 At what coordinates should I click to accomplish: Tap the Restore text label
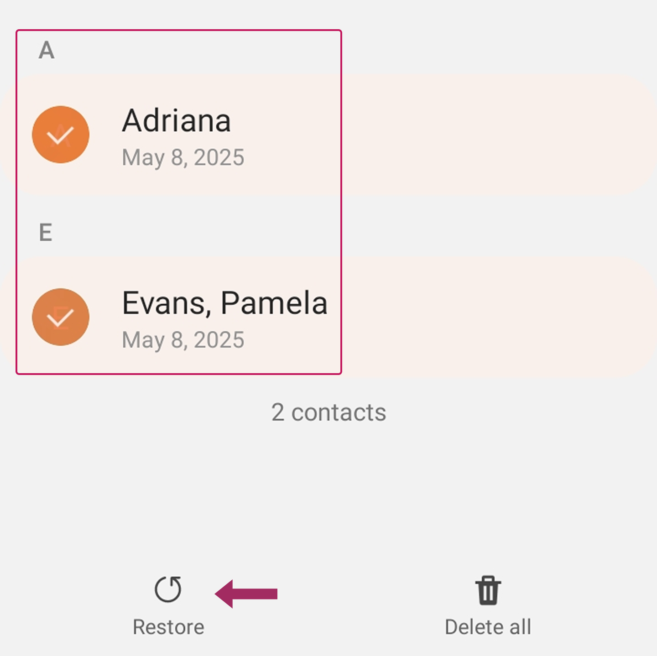168,627
